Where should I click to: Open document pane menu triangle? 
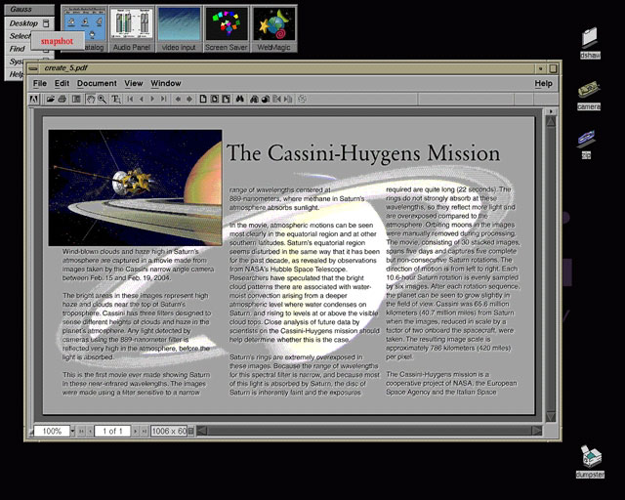551,111
